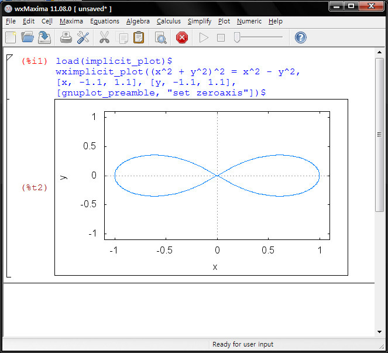
Task: Click scrollbar down arrow
Action: [379, 332]
